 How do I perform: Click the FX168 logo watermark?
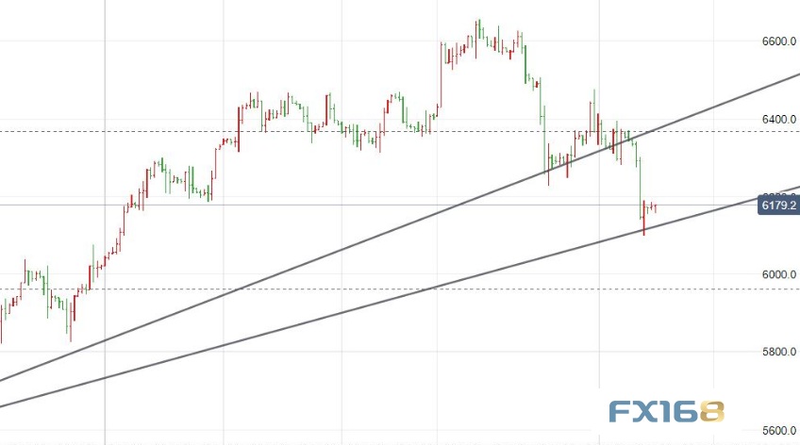(x=666, y=411)
